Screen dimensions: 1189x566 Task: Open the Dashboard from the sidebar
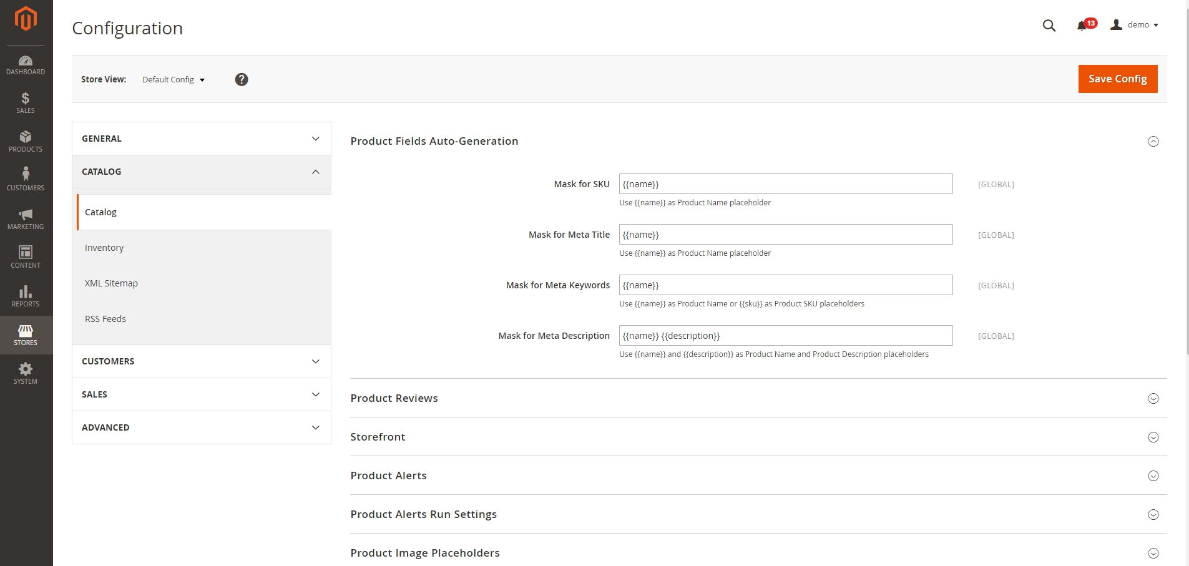click(x=26, y=65)
